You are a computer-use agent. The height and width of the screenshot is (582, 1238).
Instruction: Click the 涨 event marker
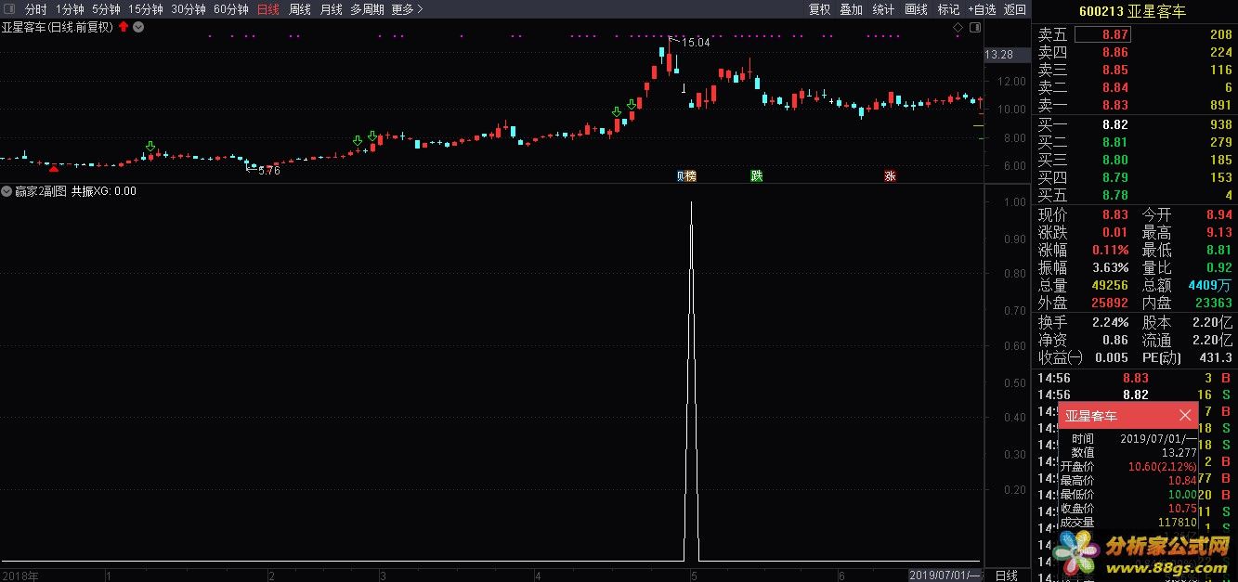(890, 175)
